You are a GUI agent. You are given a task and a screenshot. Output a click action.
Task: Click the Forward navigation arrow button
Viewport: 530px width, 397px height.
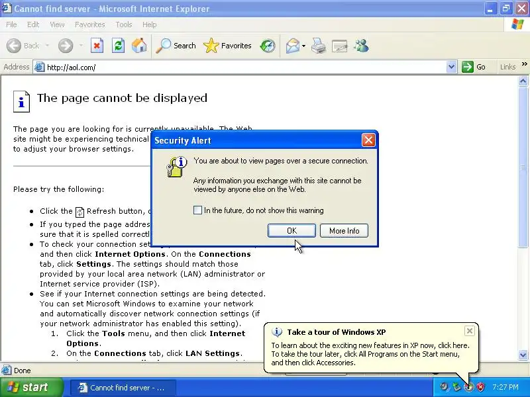tap(65, 46)
